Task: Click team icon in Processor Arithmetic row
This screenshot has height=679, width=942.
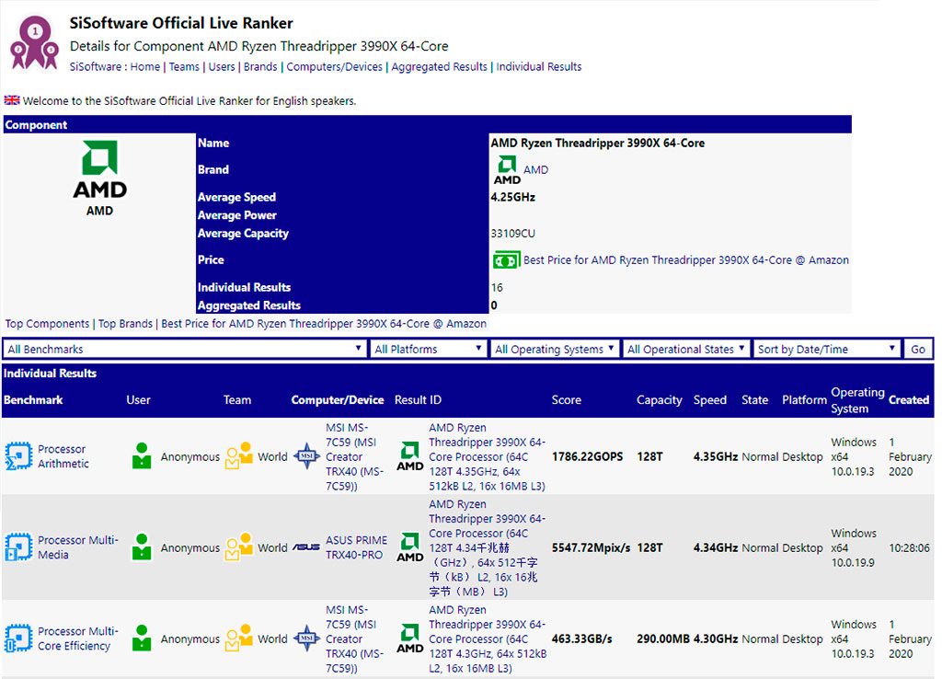Action: pos(238,456)
